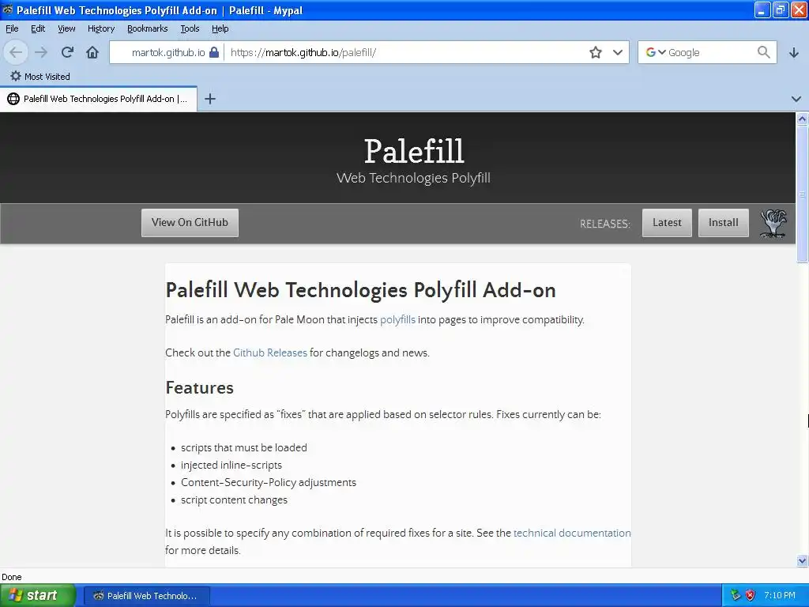This screenshot has height=607, width=809.
Task: Open the Help menu
Action: pos(220,28)
